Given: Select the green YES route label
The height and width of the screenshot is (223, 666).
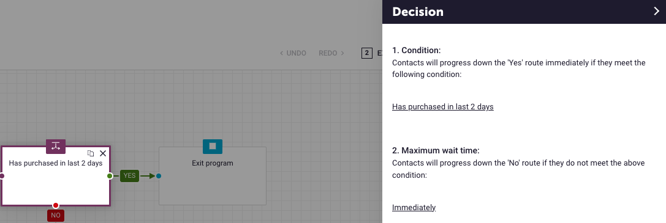Looking at the screenshot, I should coord(129,175).
